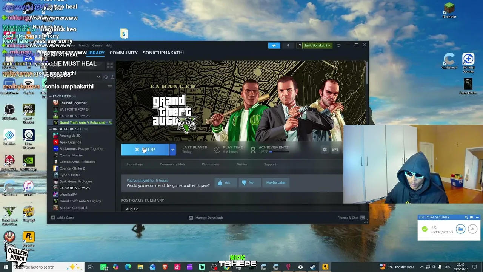Open the Sonic'Uphakathi account dropdown

point(317,46)
